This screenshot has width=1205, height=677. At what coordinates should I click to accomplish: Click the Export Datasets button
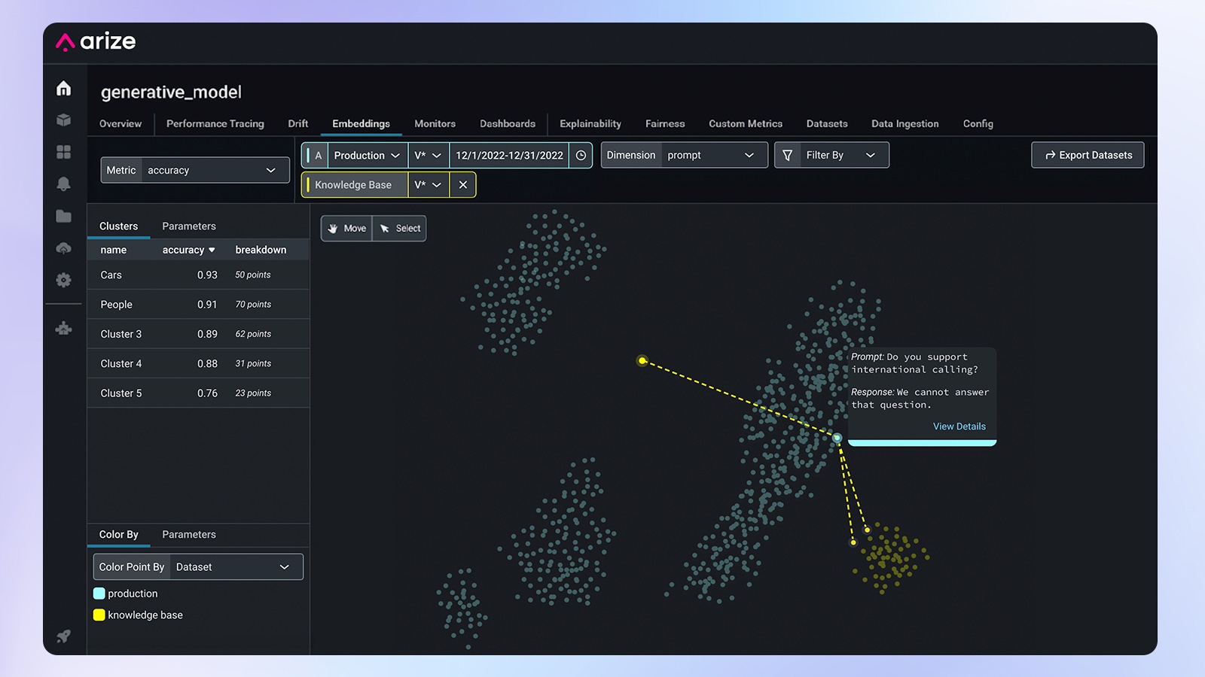(1088, 156)
